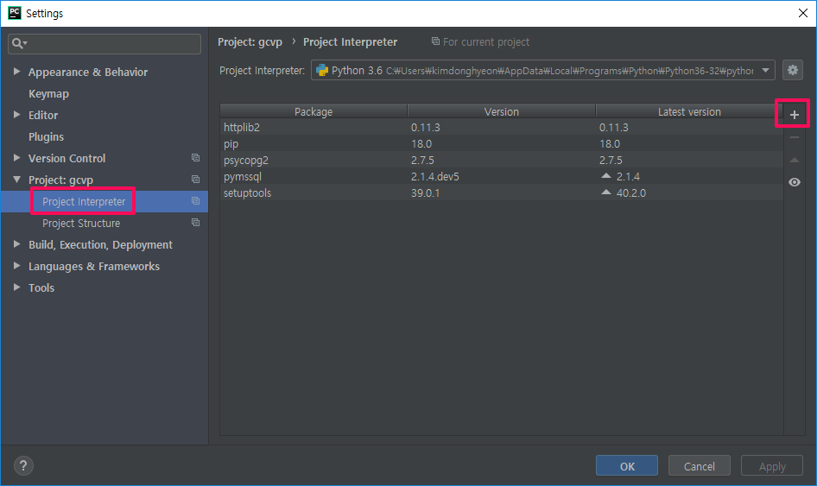This screenshot has height=486, width=817.
Task: Expand the Editor section
Action: click(16, 115)
